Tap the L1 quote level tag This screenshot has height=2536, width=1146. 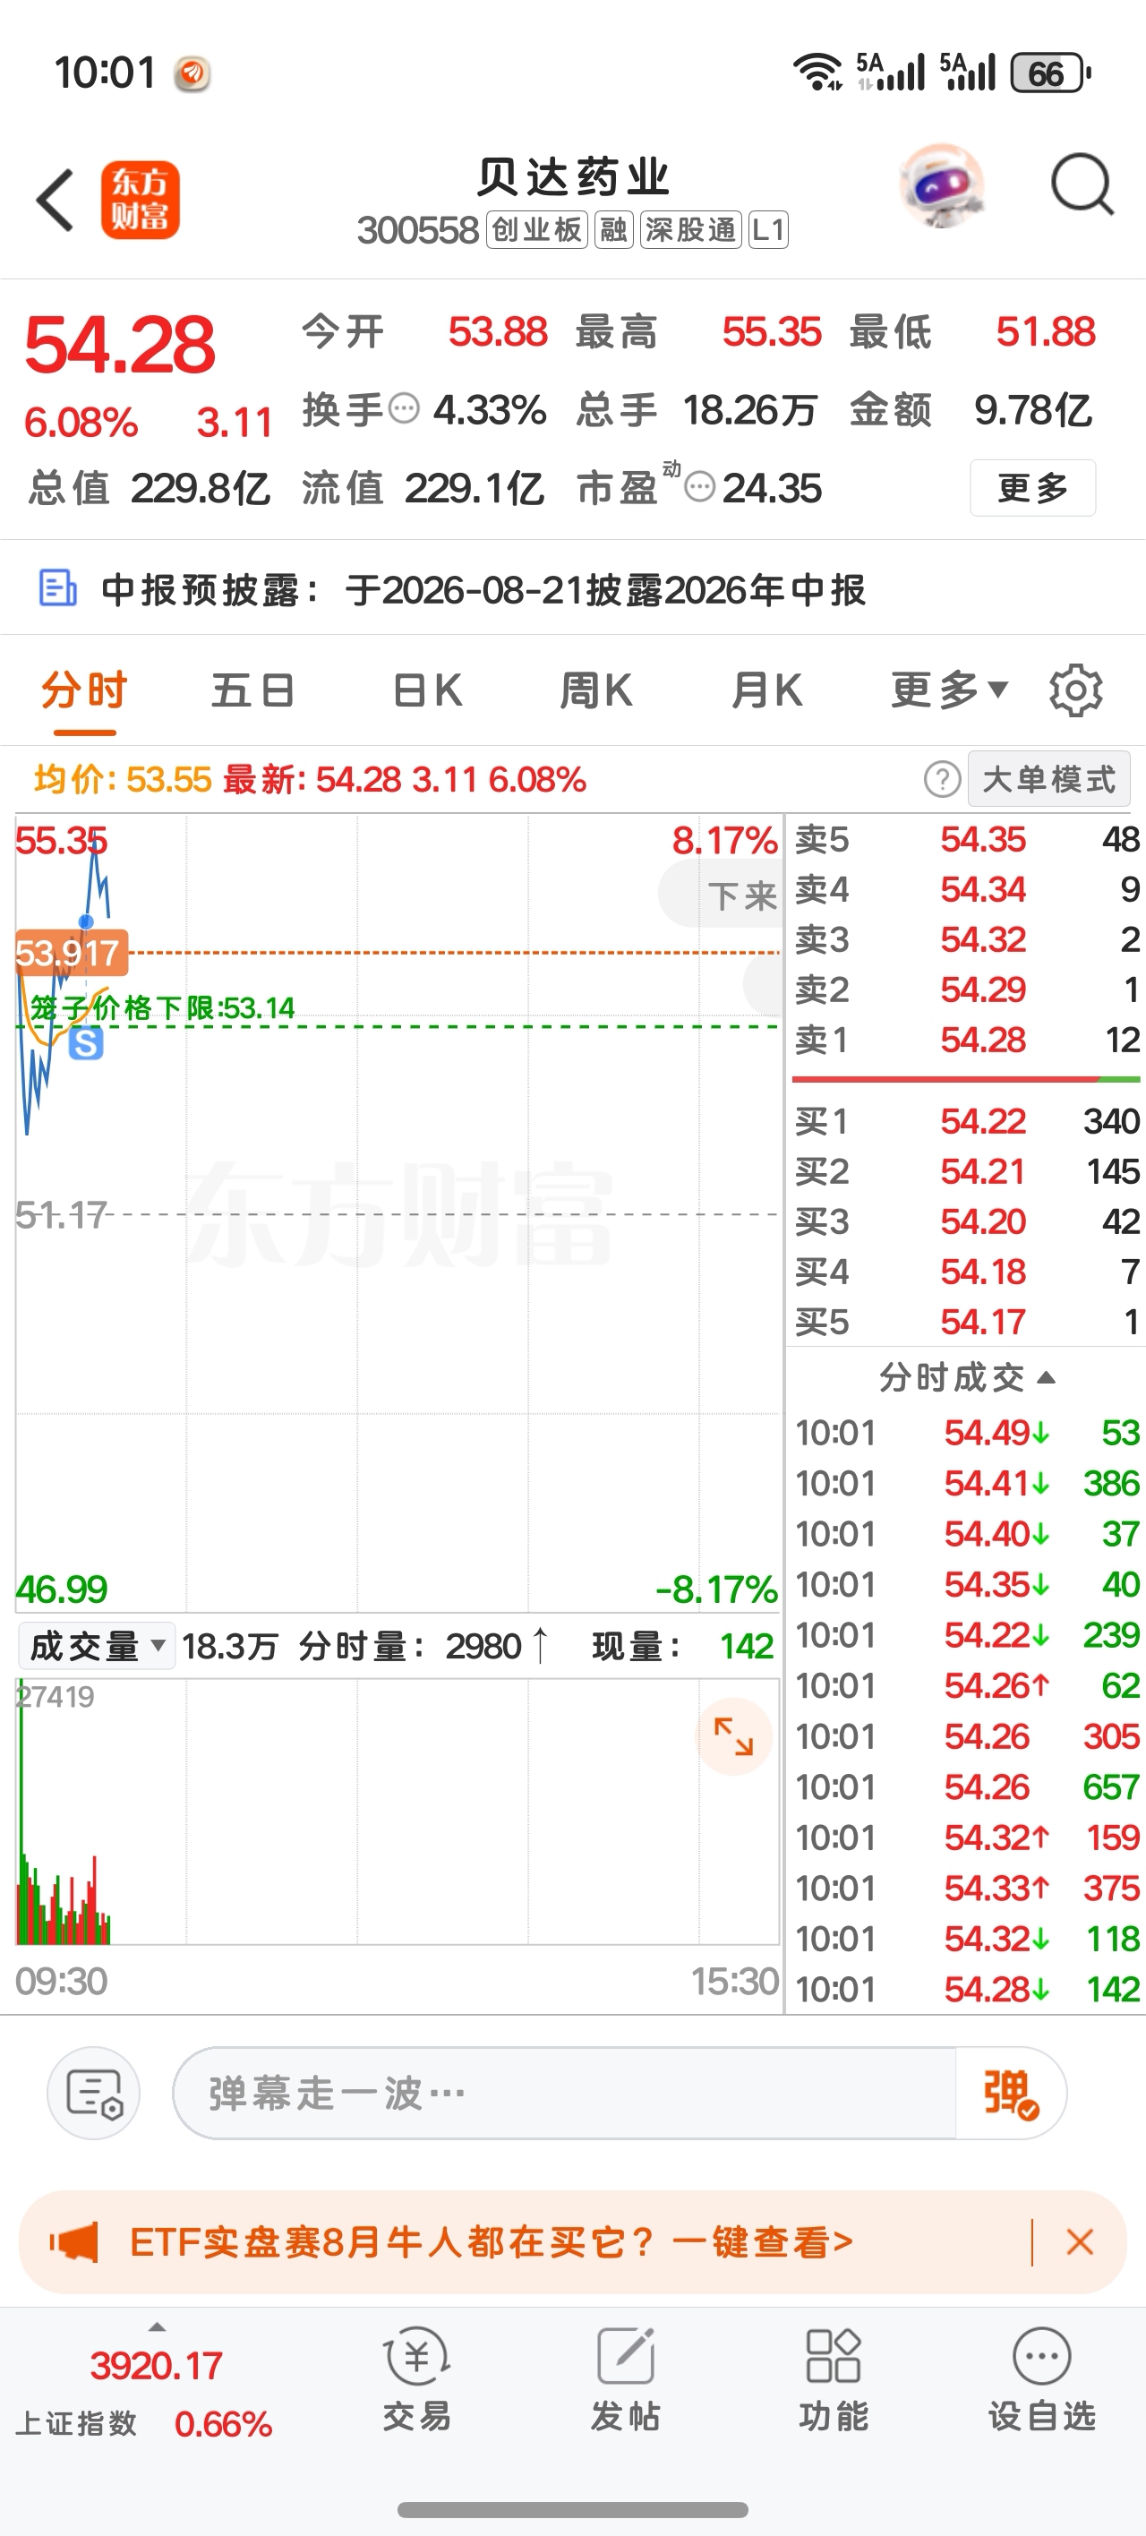[768, 230]
